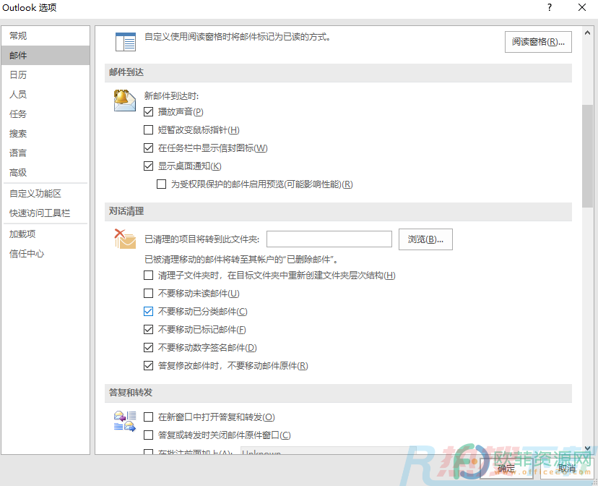
Task: Toggle 不要移动数字签名邮件(D) checkbox
Action: (148, 347)
